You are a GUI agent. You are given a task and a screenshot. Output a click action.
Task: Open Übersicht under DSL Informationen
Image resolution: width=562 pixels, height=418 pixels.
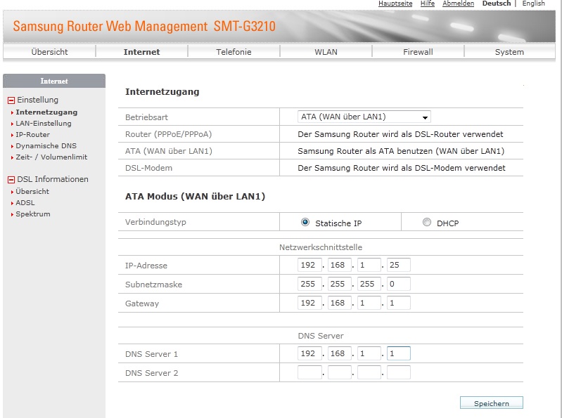pyautogui.click(x=32, y=192)
